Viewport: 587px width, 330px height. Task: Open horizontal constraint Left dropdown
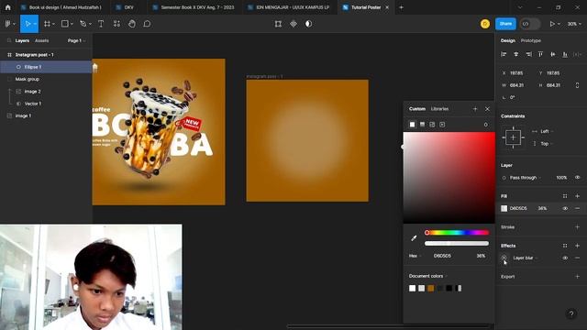(x=547, y=131)
